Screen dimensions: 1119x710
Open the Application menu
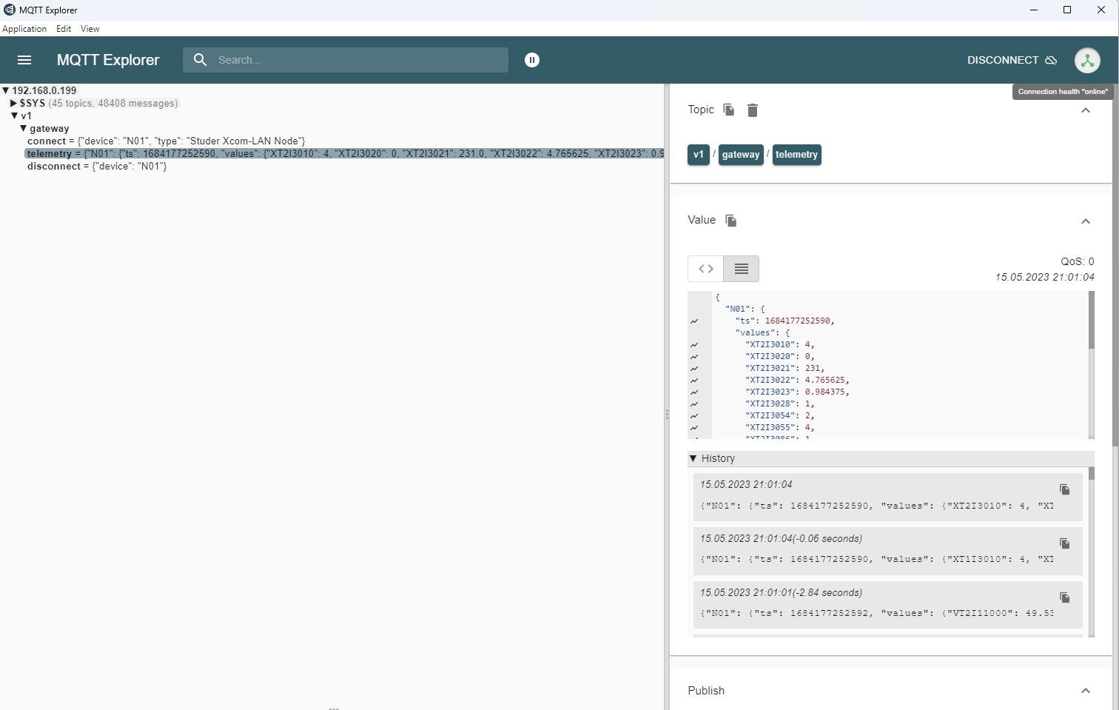click(x=24, y=29)
